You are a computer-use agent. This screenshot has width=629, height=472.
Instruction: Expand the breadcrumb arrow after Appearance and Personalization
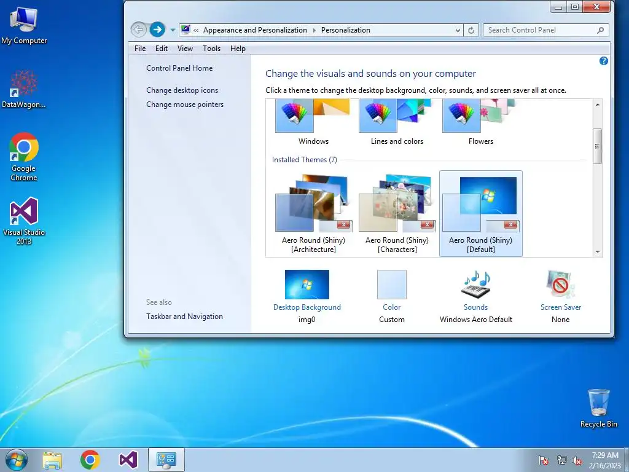tap(314, 30)
